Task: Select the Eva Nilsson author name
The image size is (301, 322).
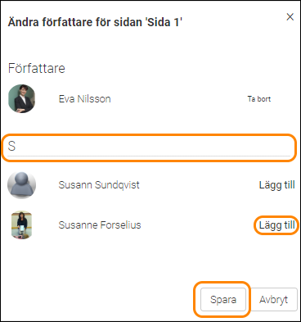Action: (85, 99)
